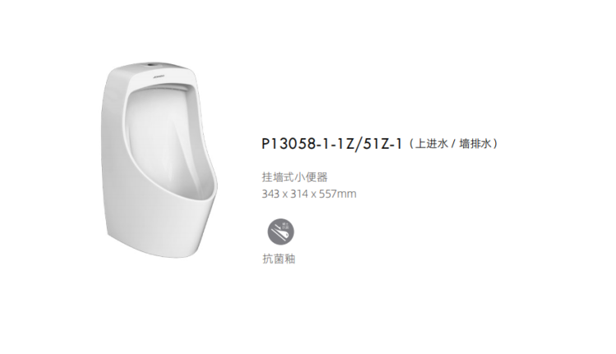Click the 314 depth dimension value

pyautogui.click(x=299, y=194)
